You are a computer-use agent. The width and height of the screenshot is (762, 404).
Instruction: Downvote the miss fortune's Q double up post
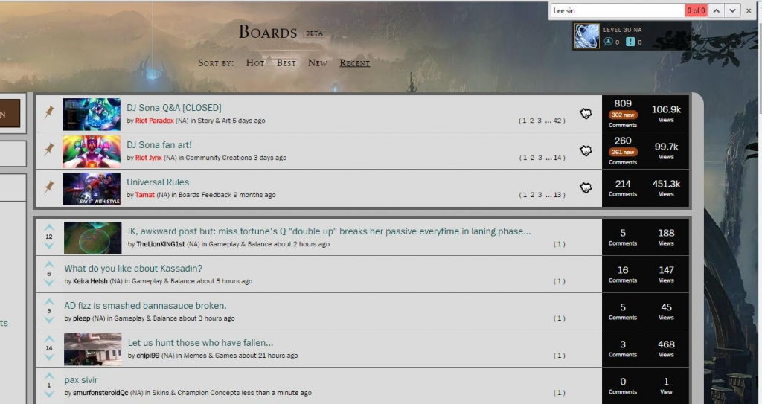(x=49, y=246)
